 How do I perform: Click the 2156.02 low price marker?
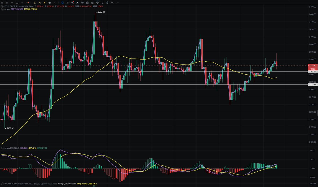click(9, 128)
